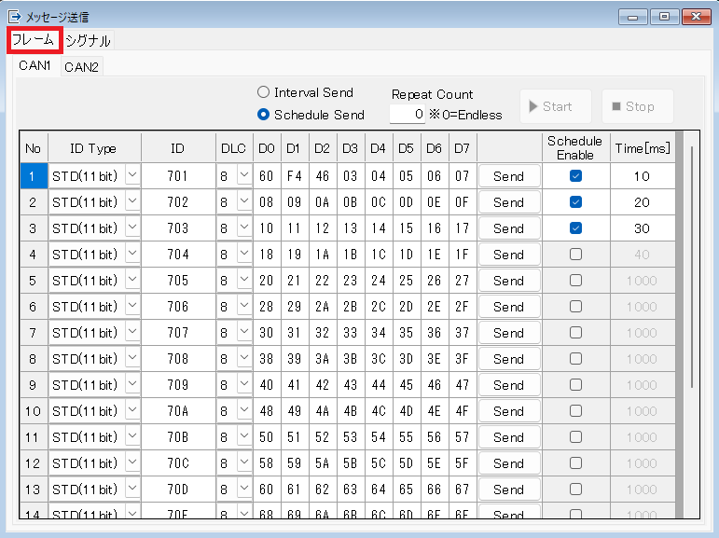Open the フレーム menu tab
719x538 pixels.
(x=34, y=40)
